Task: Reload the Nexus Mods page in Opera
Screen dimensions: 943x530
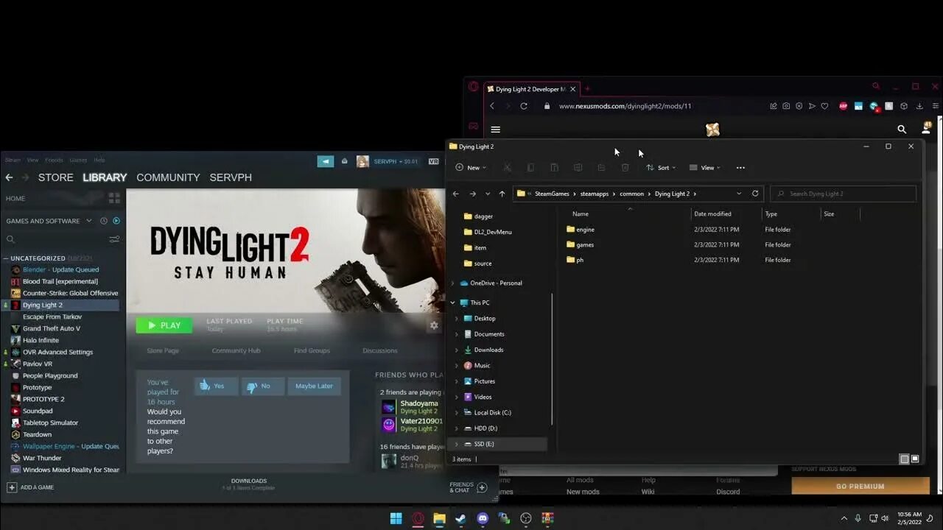Action: tap(524, 106)
